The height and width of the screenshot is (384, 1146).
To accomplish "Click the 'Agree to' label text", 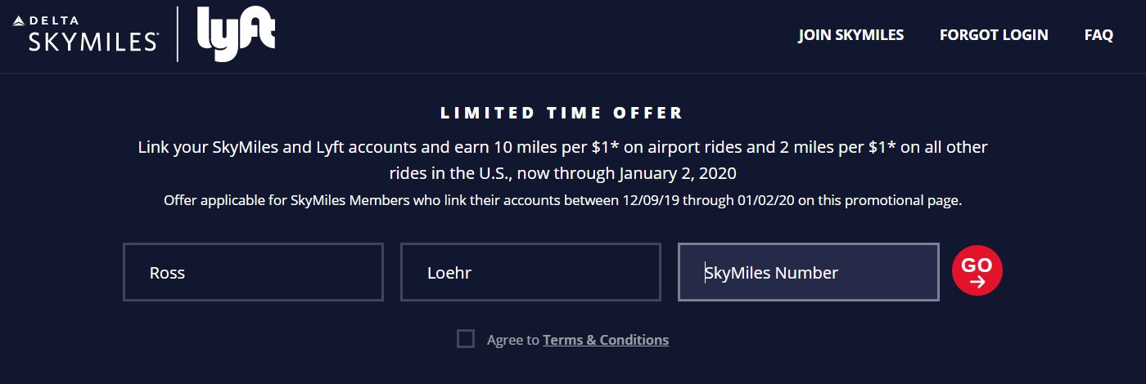I will pos(512,340).
